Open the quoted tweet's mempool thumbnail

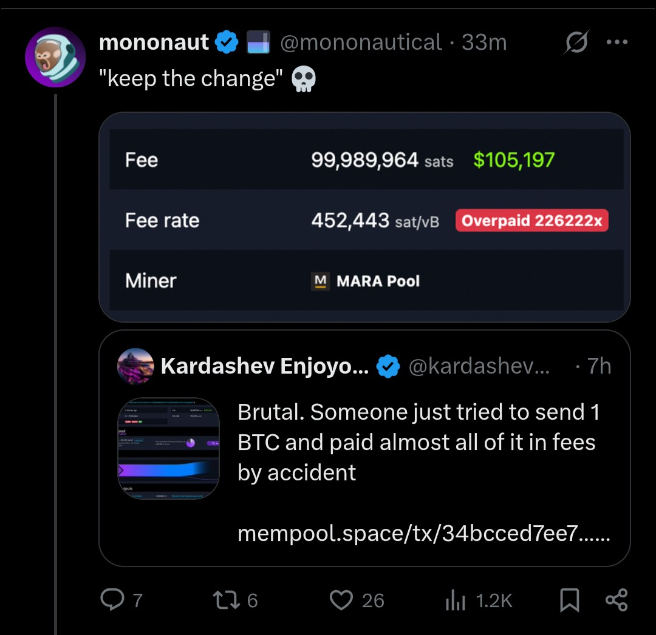click(168, 448)
